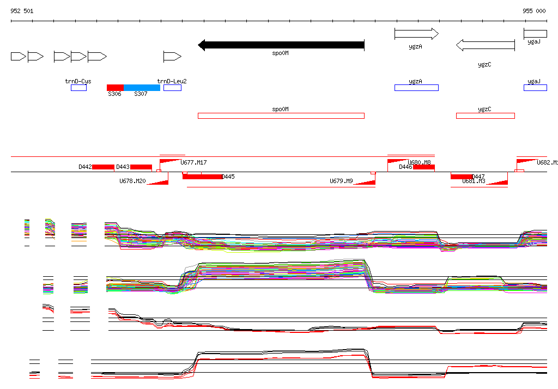The width and height of the screenshot is (558, 389).
Task: Click the blue trnD-Leu2 box
Action: pyautogui.click(x=172, y=88)
